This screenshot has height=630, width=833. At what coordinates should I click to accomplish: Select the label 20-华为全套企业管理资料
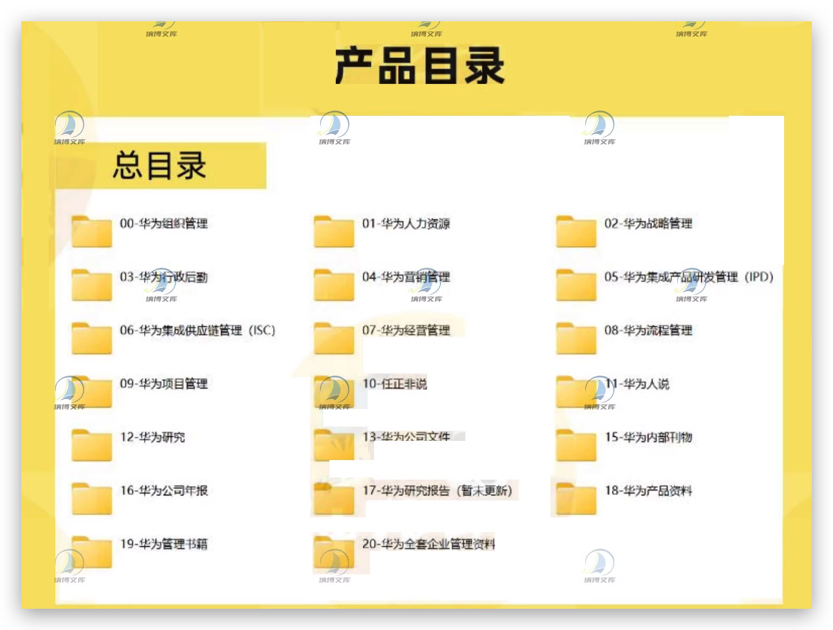pyautogui.click(x=428, y=544)
